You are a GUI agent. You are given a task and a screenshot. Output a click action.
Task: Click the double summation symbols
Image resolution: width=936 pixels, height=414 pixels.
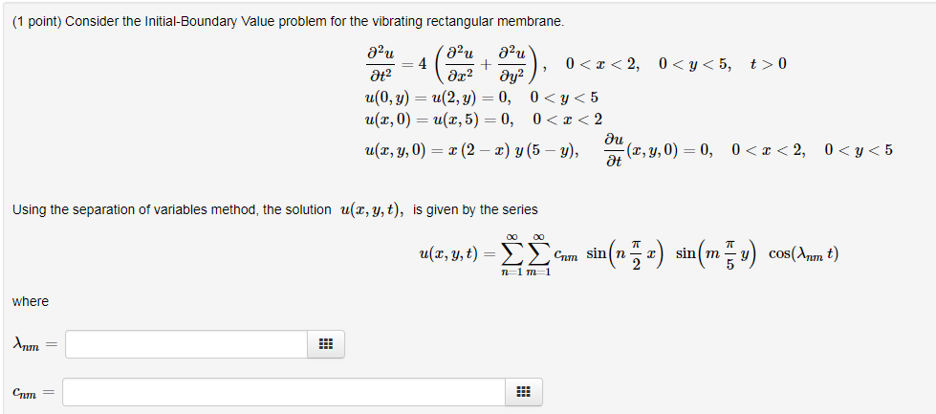point(527,254)
